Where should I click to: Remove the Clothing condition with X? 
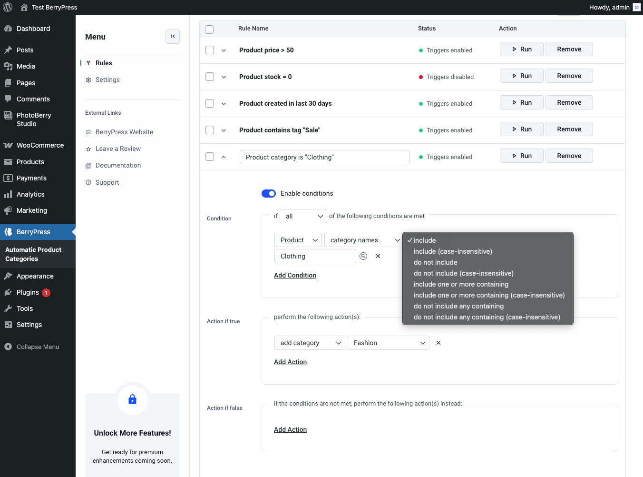point(378,256)
